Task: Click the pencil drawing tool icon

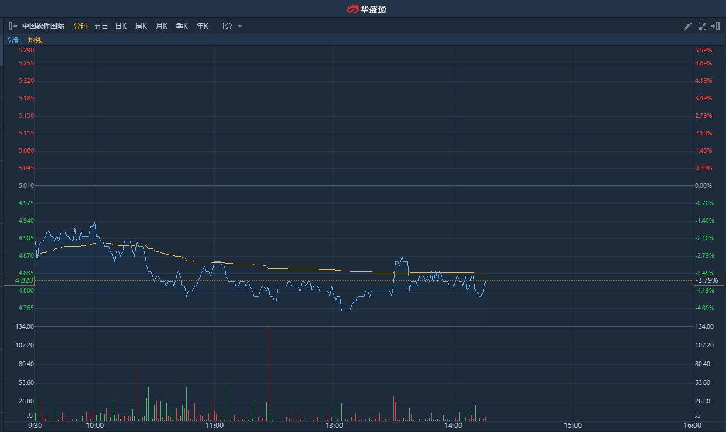Action: click(687, 26)
